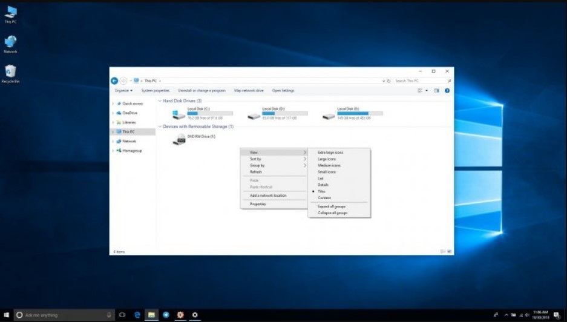Open the Action Center notification icon
This screenshot has height=322, width=567.
[x=557, y=315]
